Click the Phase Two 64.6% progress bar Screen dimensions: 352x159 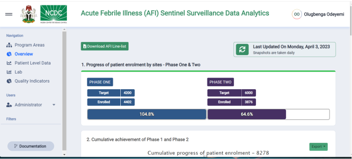[x=246, y=114]
